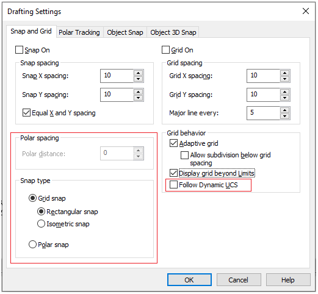Decrease Grid Y spacing with down arrow
The height and width of the screenshot is (294, 318).
click(x=284, y=98)
